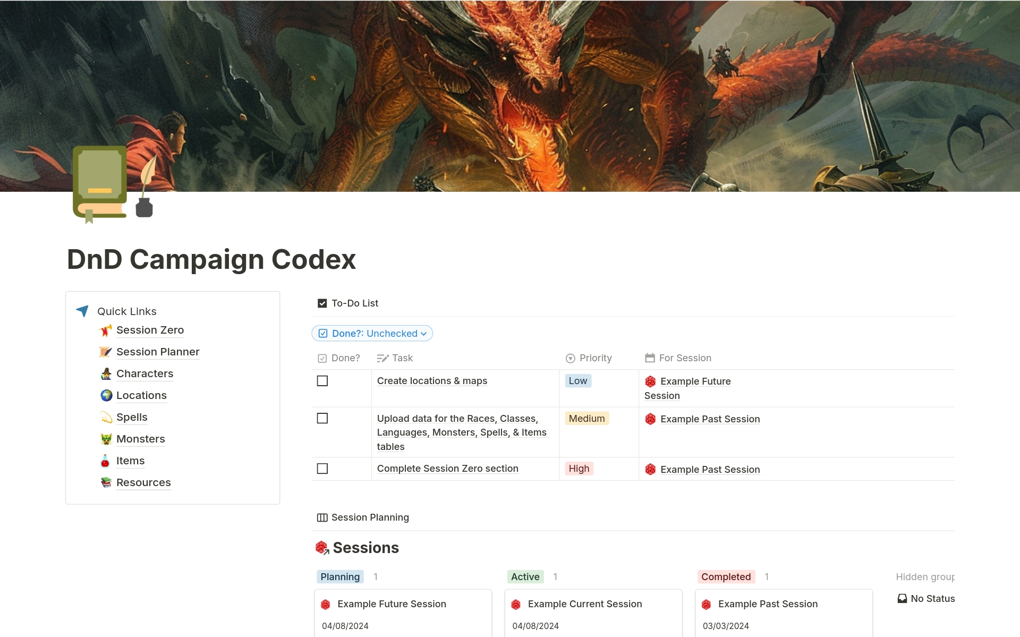Click the Monsters goblin icon
The height and width of the screenshot is (637, 1020).
106,439
